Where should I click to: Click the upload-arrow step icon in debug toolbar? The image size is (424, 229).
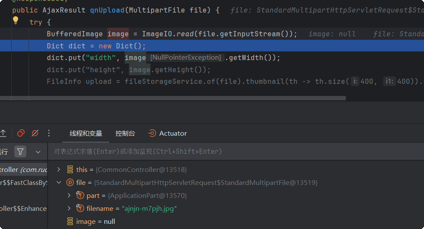pyautogui.click(x=3, y=133)
